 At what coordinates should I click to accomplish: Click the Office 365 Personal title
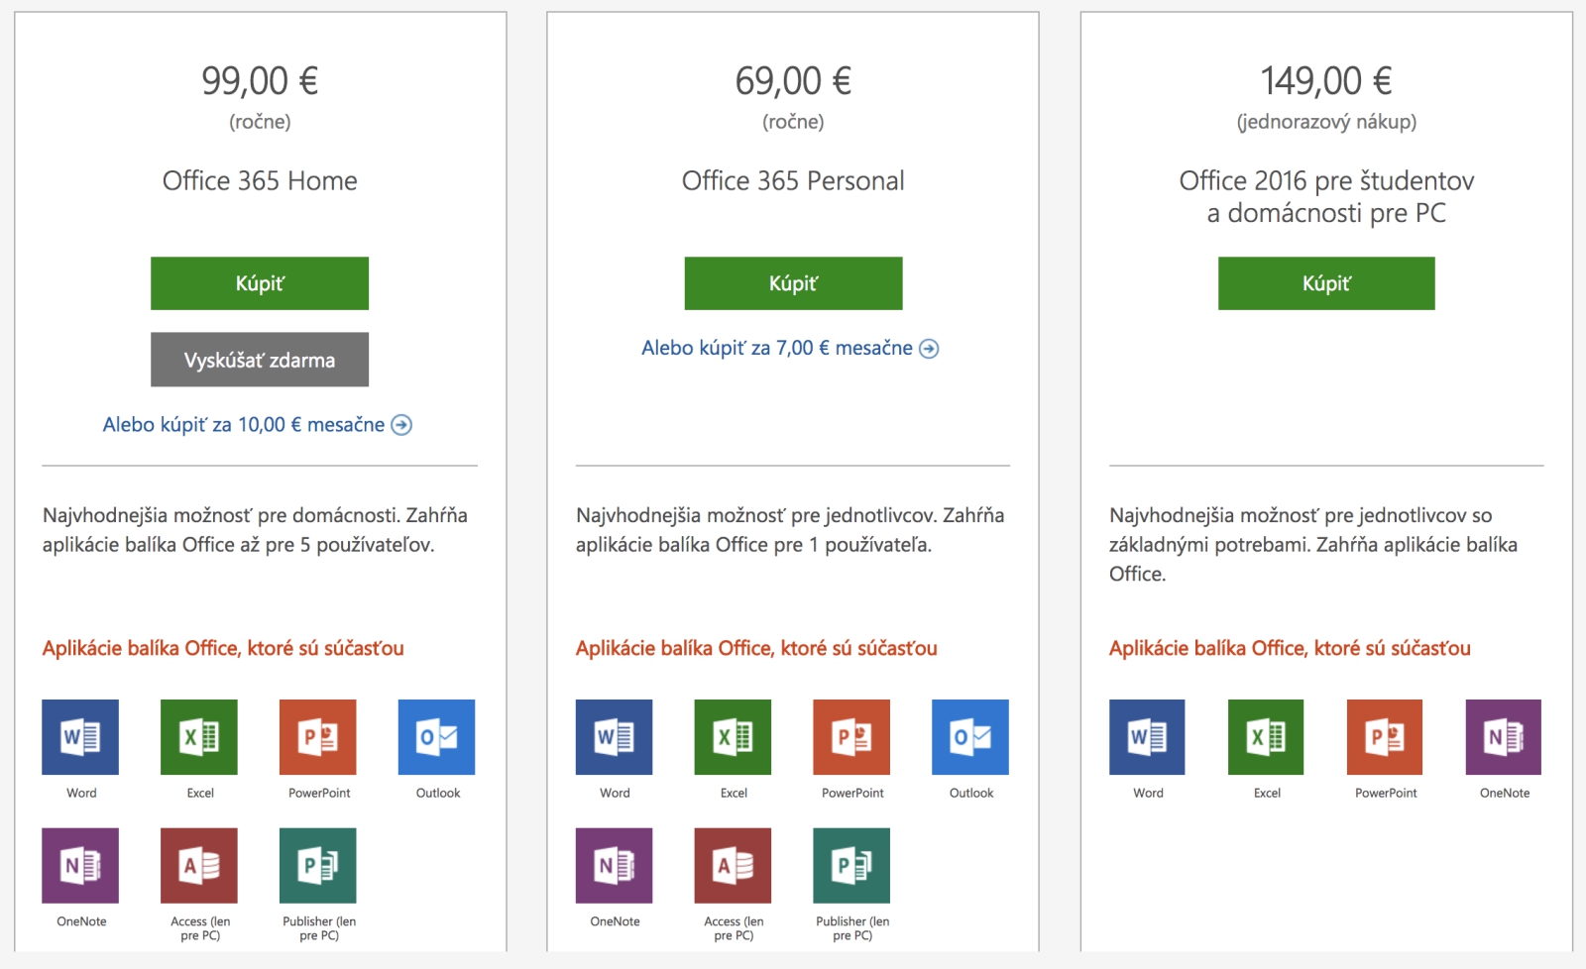(x=793, y=181)
